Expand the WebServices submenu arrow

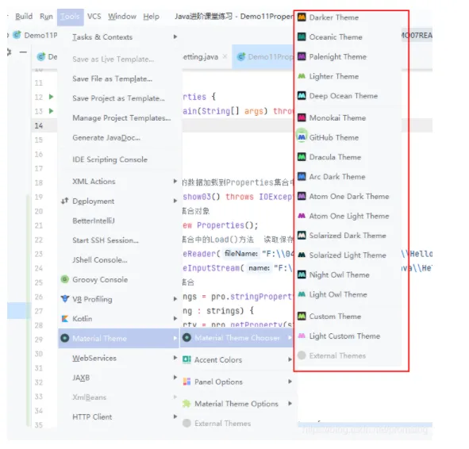pyautogui.click(x=175, y=358)
